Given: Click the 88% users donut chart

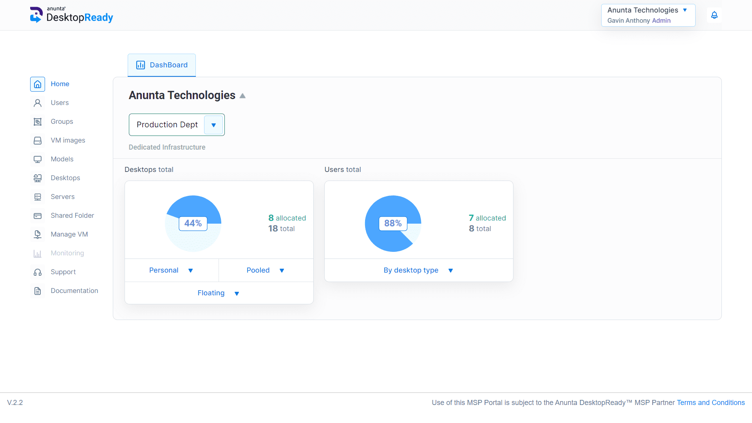Looking at the screenshot, I should point(393,223).
